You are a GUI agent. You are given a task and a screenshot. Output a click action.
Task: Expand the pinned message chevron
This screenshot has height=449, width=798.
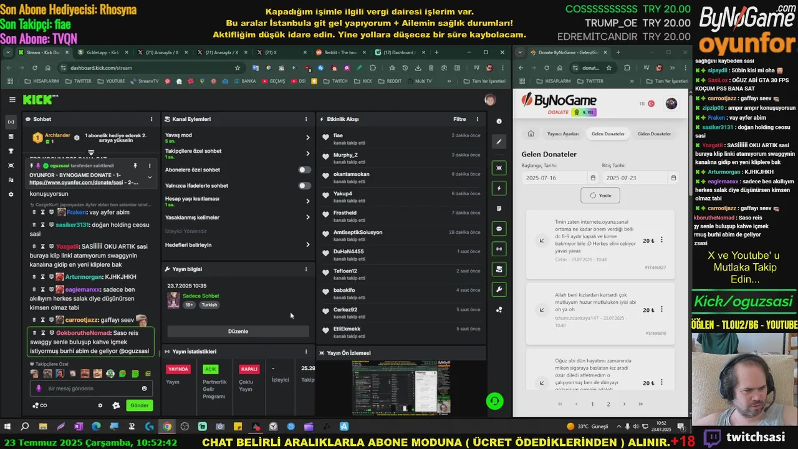pyautogui.click(x=150, y=177)
